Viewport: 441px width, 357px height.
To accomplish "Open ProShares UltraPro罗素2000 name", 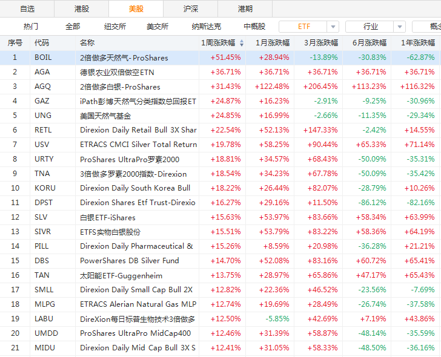I will click(x=130, y=159).
